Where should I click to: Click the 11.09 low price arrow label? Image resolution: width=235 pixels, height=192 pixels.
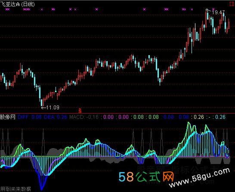click(x=50, y=108)
